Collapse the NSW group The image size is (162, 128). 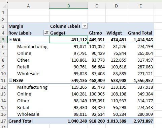[10, 80]
